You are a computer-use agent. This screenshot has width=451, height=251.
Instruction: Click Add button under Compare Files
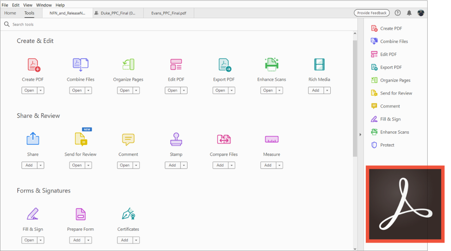coord(220,165)
